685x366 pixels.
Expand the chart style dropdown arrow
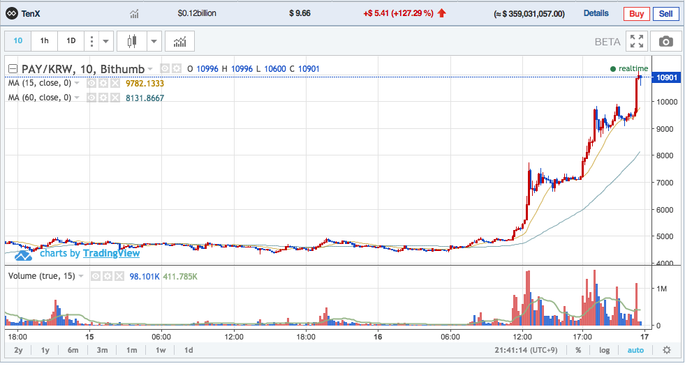click(154, 42)
